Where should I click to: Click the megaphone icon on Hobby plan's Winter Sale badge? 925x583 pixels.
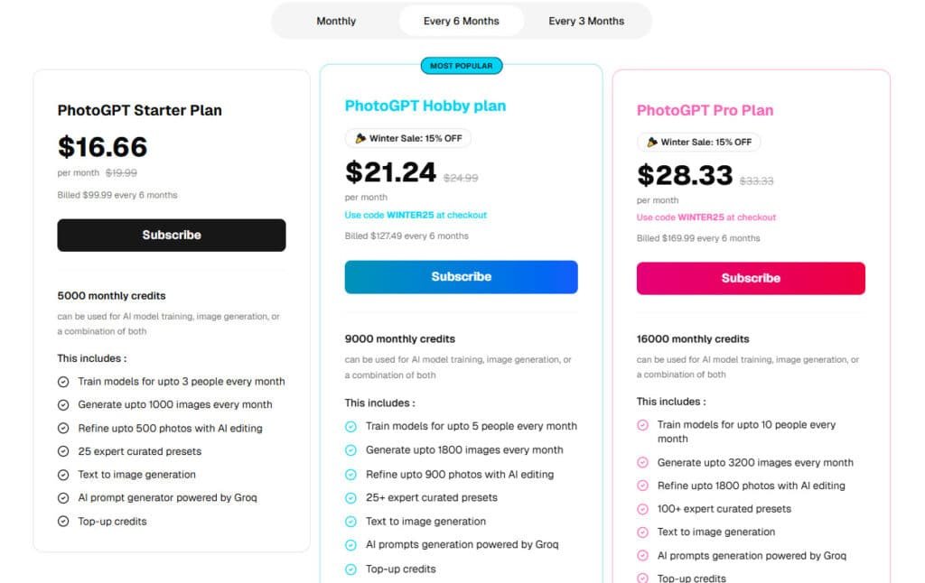(x=360, y=138)
